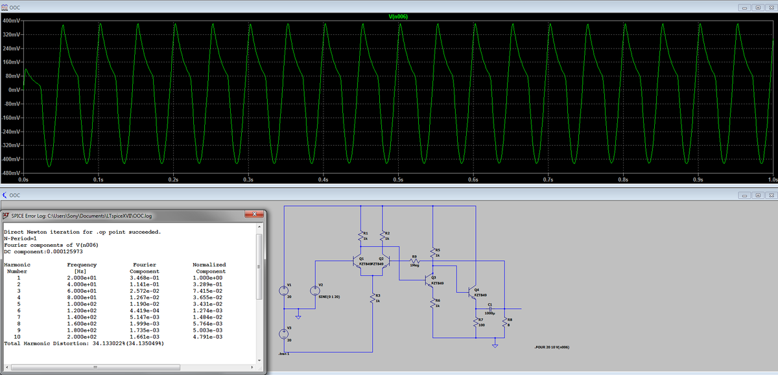Close the schematic window
This screenshot has width=778, height=375.
click(772, 195)
